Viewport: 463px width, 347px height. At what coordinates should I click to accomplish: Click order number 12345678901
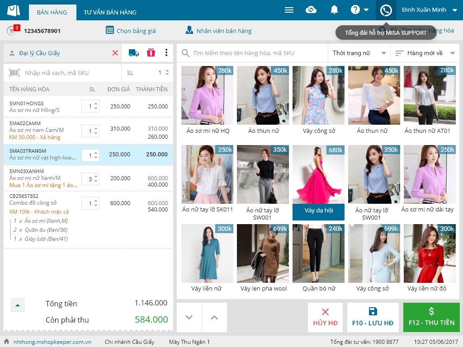pos(42,31)
